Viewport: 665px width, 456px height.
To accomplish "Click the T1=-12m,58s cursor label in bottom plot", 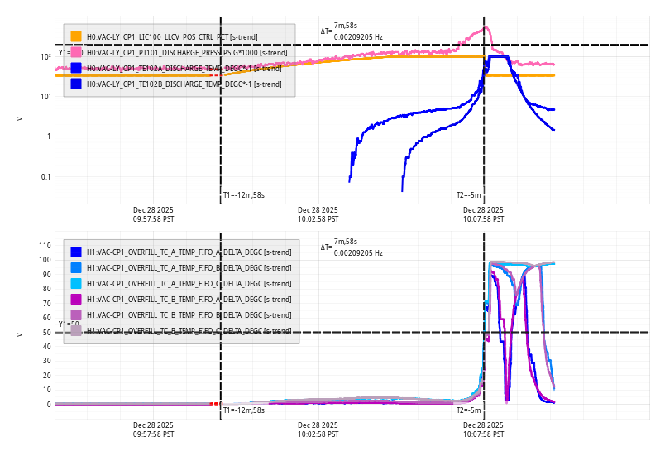I will point(243,410).
